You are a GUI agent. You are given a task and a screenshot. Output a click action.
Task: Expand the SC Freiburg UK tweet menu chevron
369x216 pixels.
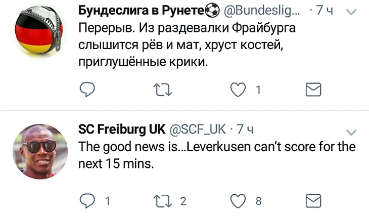tap(351, 133)
